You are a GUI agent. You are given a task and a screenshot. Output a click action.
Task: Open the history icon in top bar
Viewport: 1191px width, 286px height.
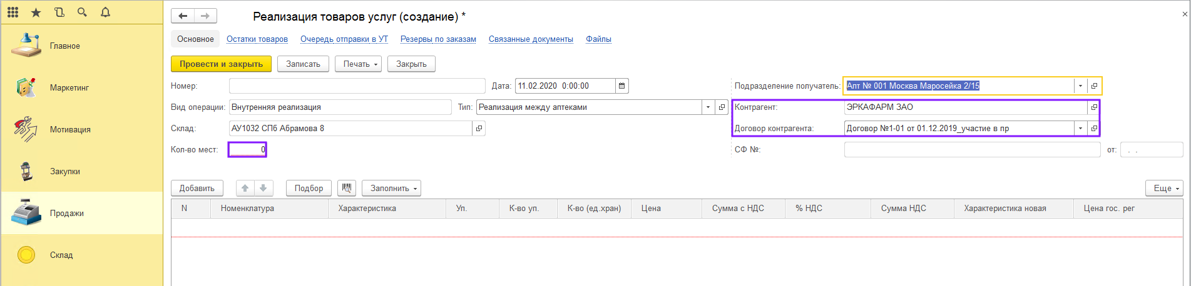(59, 12)
